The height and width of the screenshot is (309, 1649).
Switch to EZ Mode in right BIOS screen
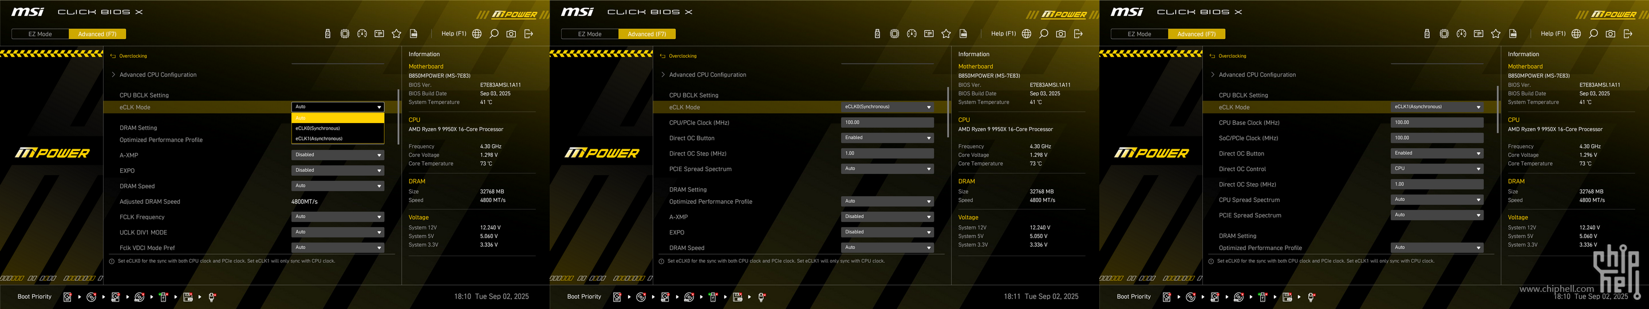(1139, 34)
